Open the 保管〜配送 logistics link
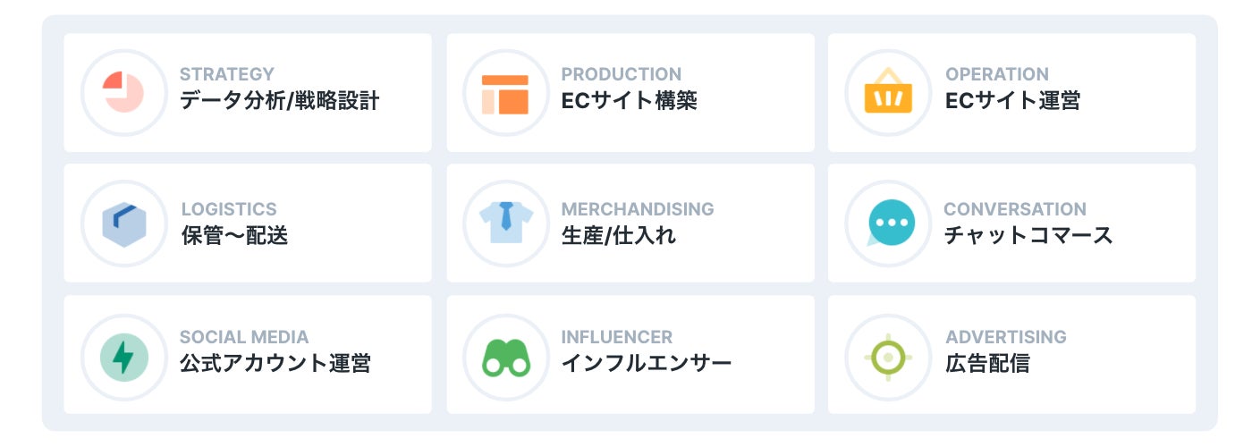Viewport: 1252px width, 447px height. [x=234, y=235]
